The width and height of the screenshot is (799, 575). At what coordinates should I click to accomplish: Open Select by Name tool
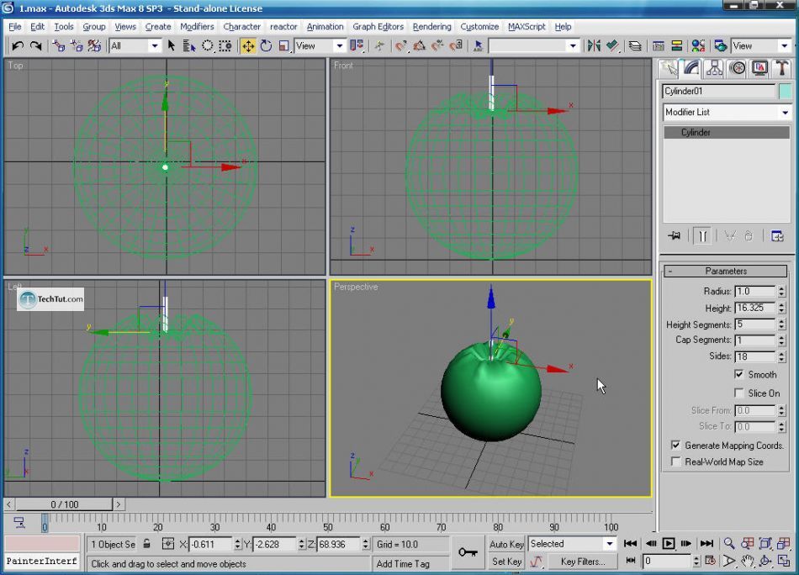189,46
